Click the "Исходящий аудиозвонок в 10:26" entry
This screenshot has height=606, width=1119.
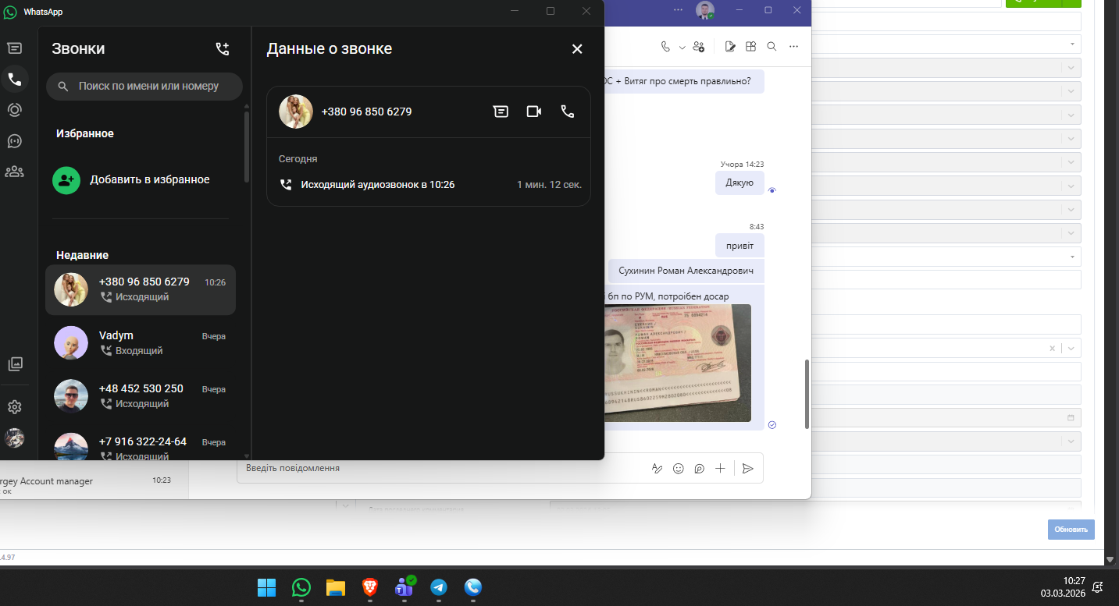point(428,185)
